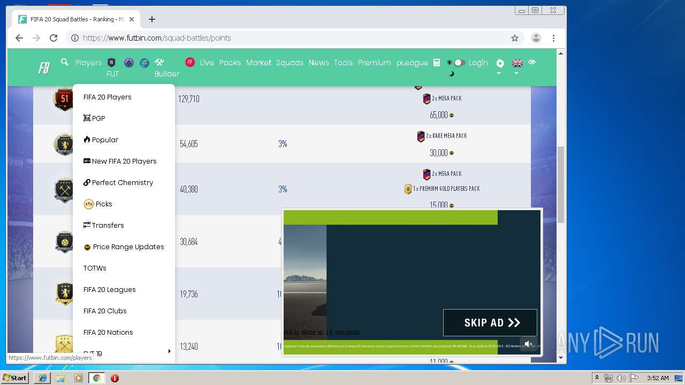Expand the FUT 19 submenu arrow
The height and width of the screenshot is (385, 685).
click(169, 351)
